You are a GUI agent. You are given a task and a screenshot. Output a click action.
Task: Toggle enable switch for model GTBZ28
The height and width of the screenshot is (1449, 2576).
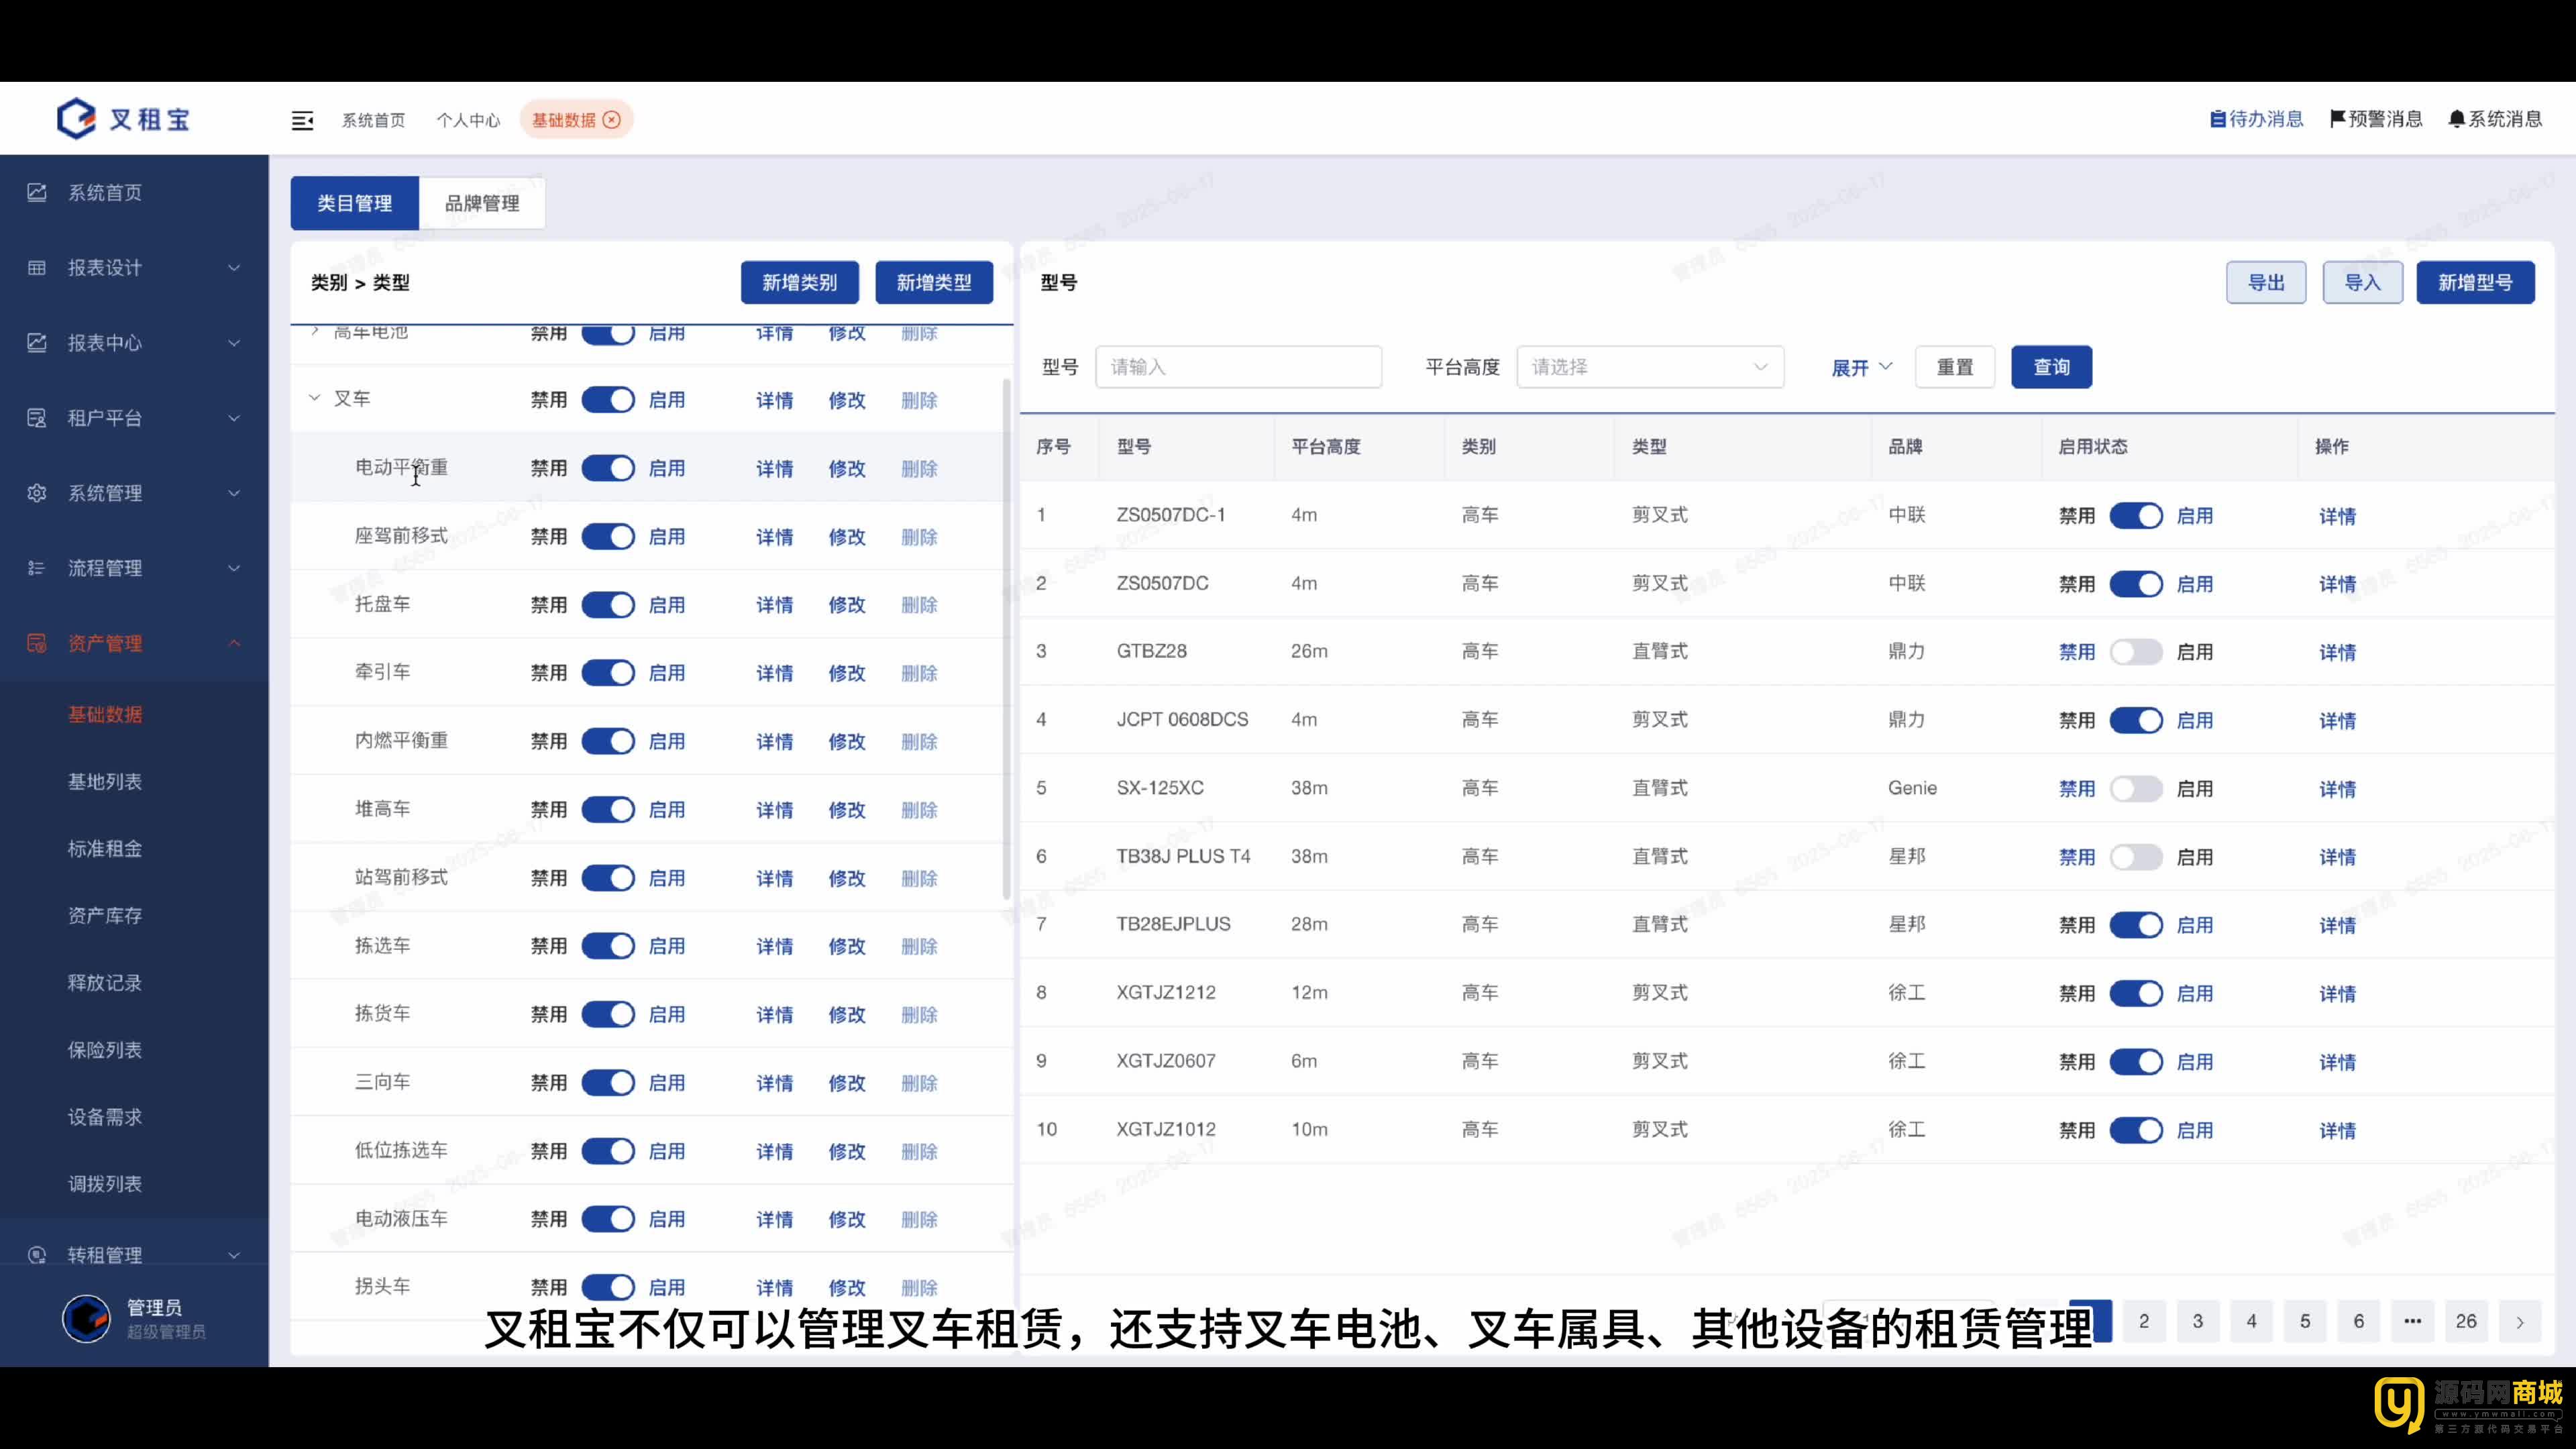coord(2135,652)
